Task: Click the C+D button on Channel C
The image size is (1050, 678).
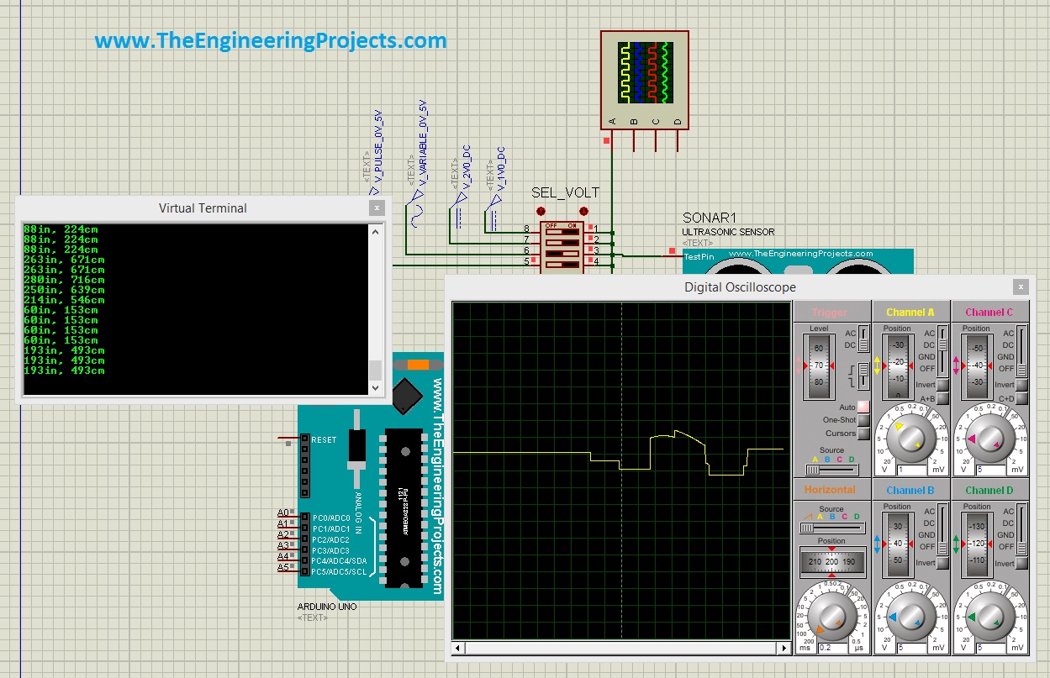Action: tap(1021, 398)
